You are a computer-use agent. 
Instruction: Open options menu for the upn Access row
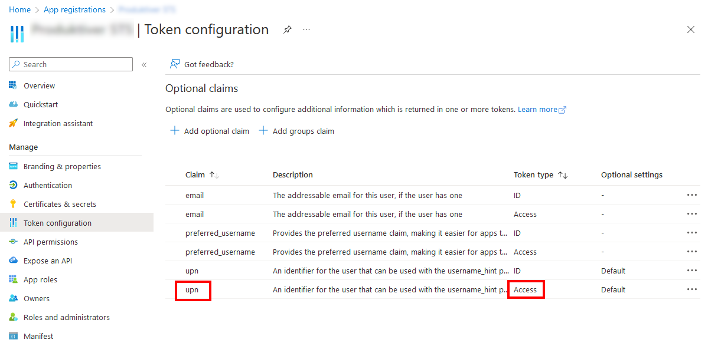tap(691, 289)
